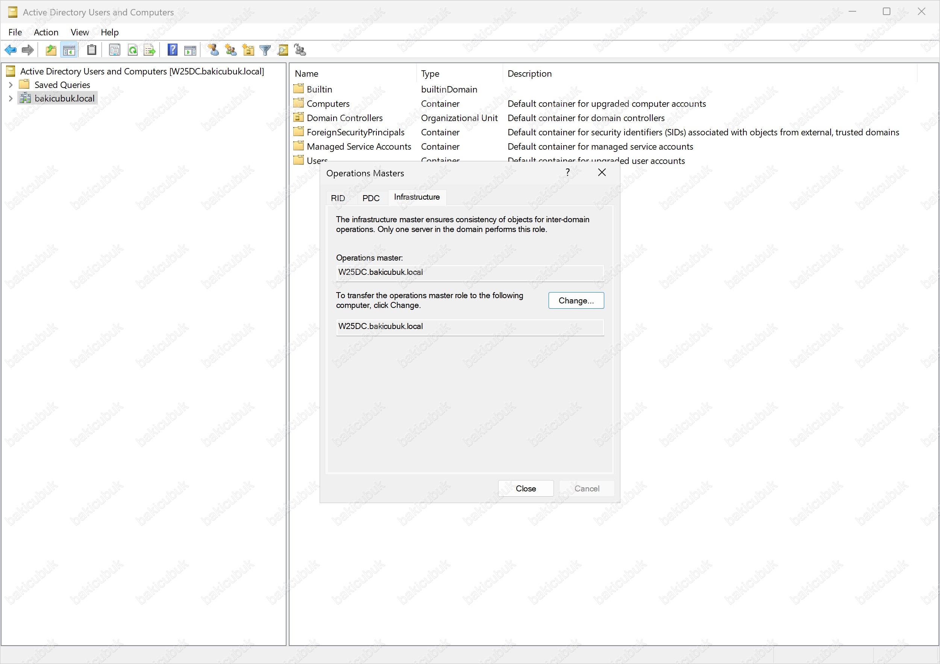Click the Organizational Unit type cell
This screenshot has height=664, width=940.
coord(459,118)
